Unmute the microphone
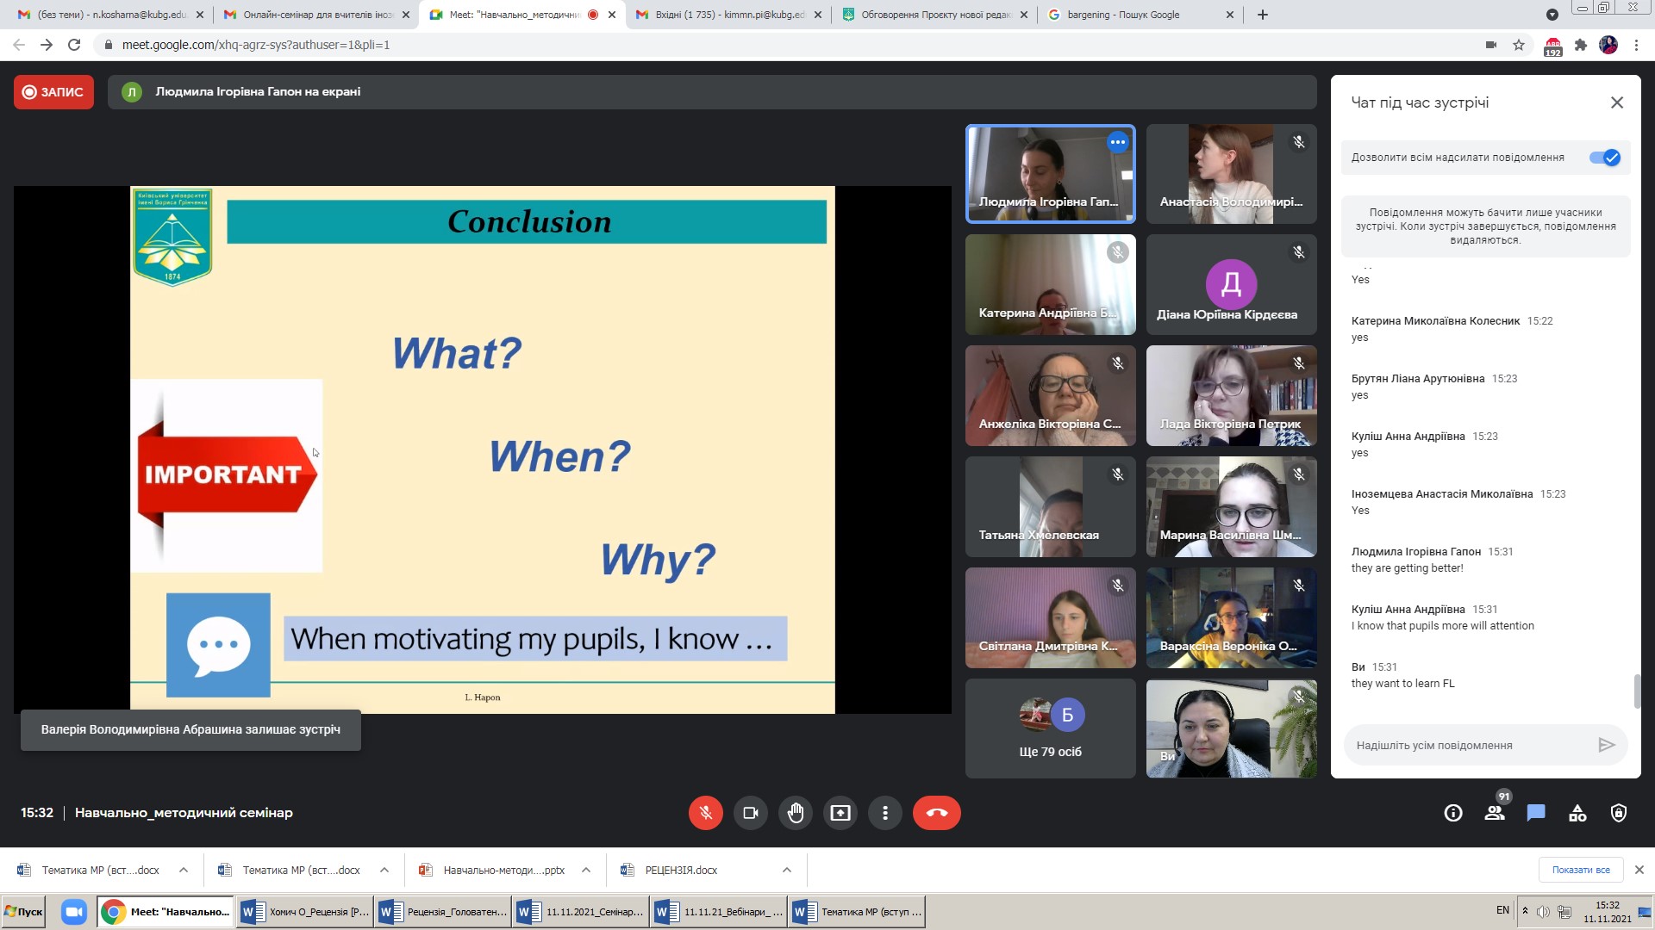 point(705,813)
